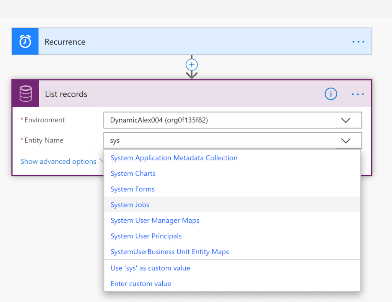The width and height of the screenshot is (392, 302).
Task: Pick SystemUserBusiness Unit Entity Maps
Action: point(170,252)
